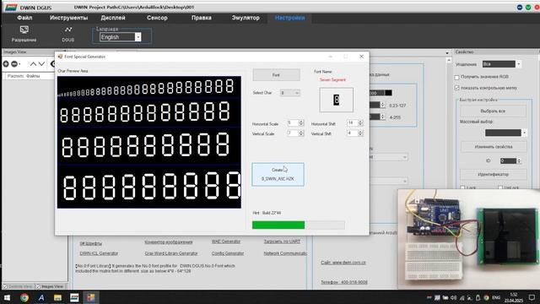
Task: Select the Настройки tab
Action: click(289, 18)
